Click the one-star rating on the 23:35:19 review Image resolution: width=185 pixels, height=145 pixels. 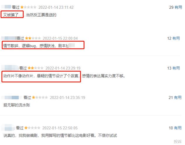coord(40,98)
